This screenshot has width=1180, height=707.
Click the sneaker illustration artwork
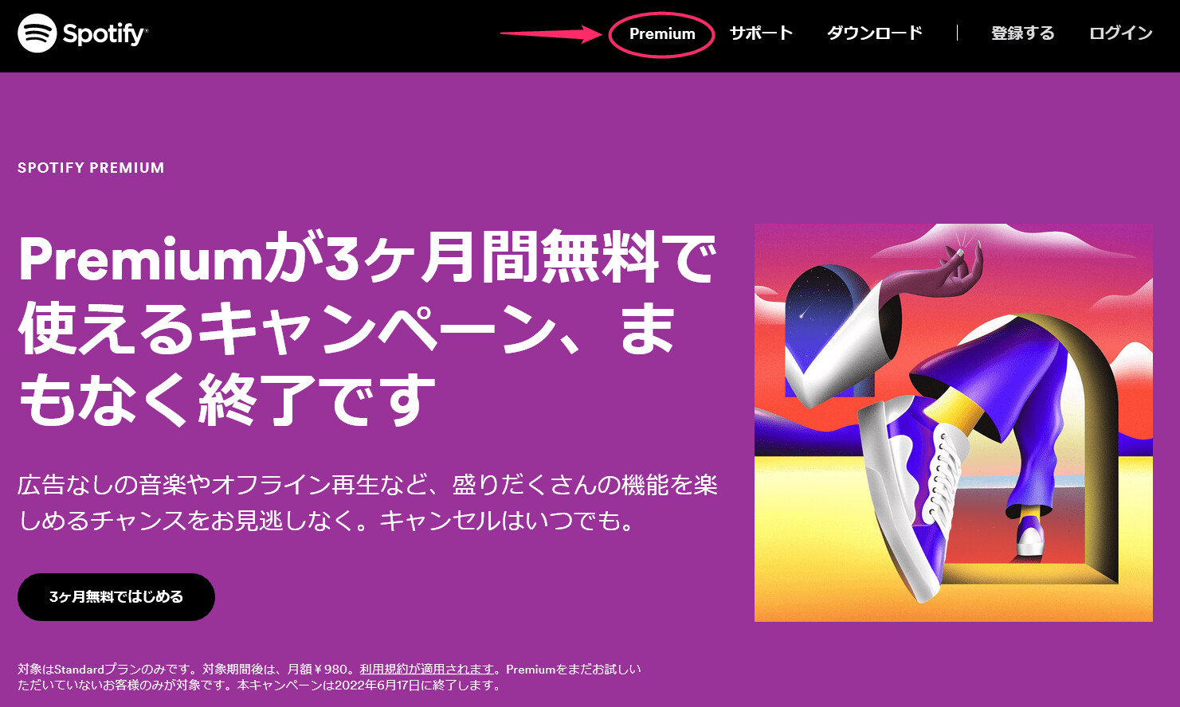pyautogui.click(x=954, y=423)
